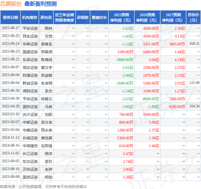Select the 近三年业绩预测准确度 column header

64,18
